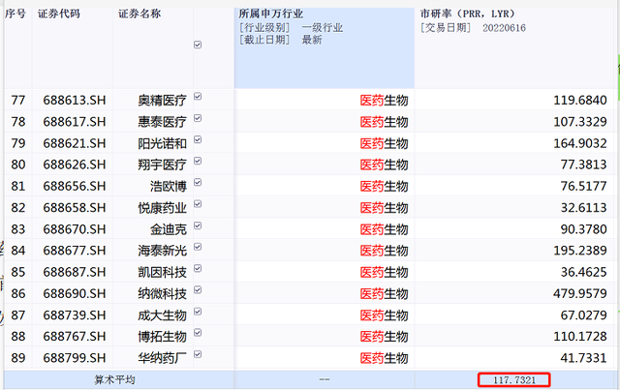Click PRR value 36.4625

[583, 272]
